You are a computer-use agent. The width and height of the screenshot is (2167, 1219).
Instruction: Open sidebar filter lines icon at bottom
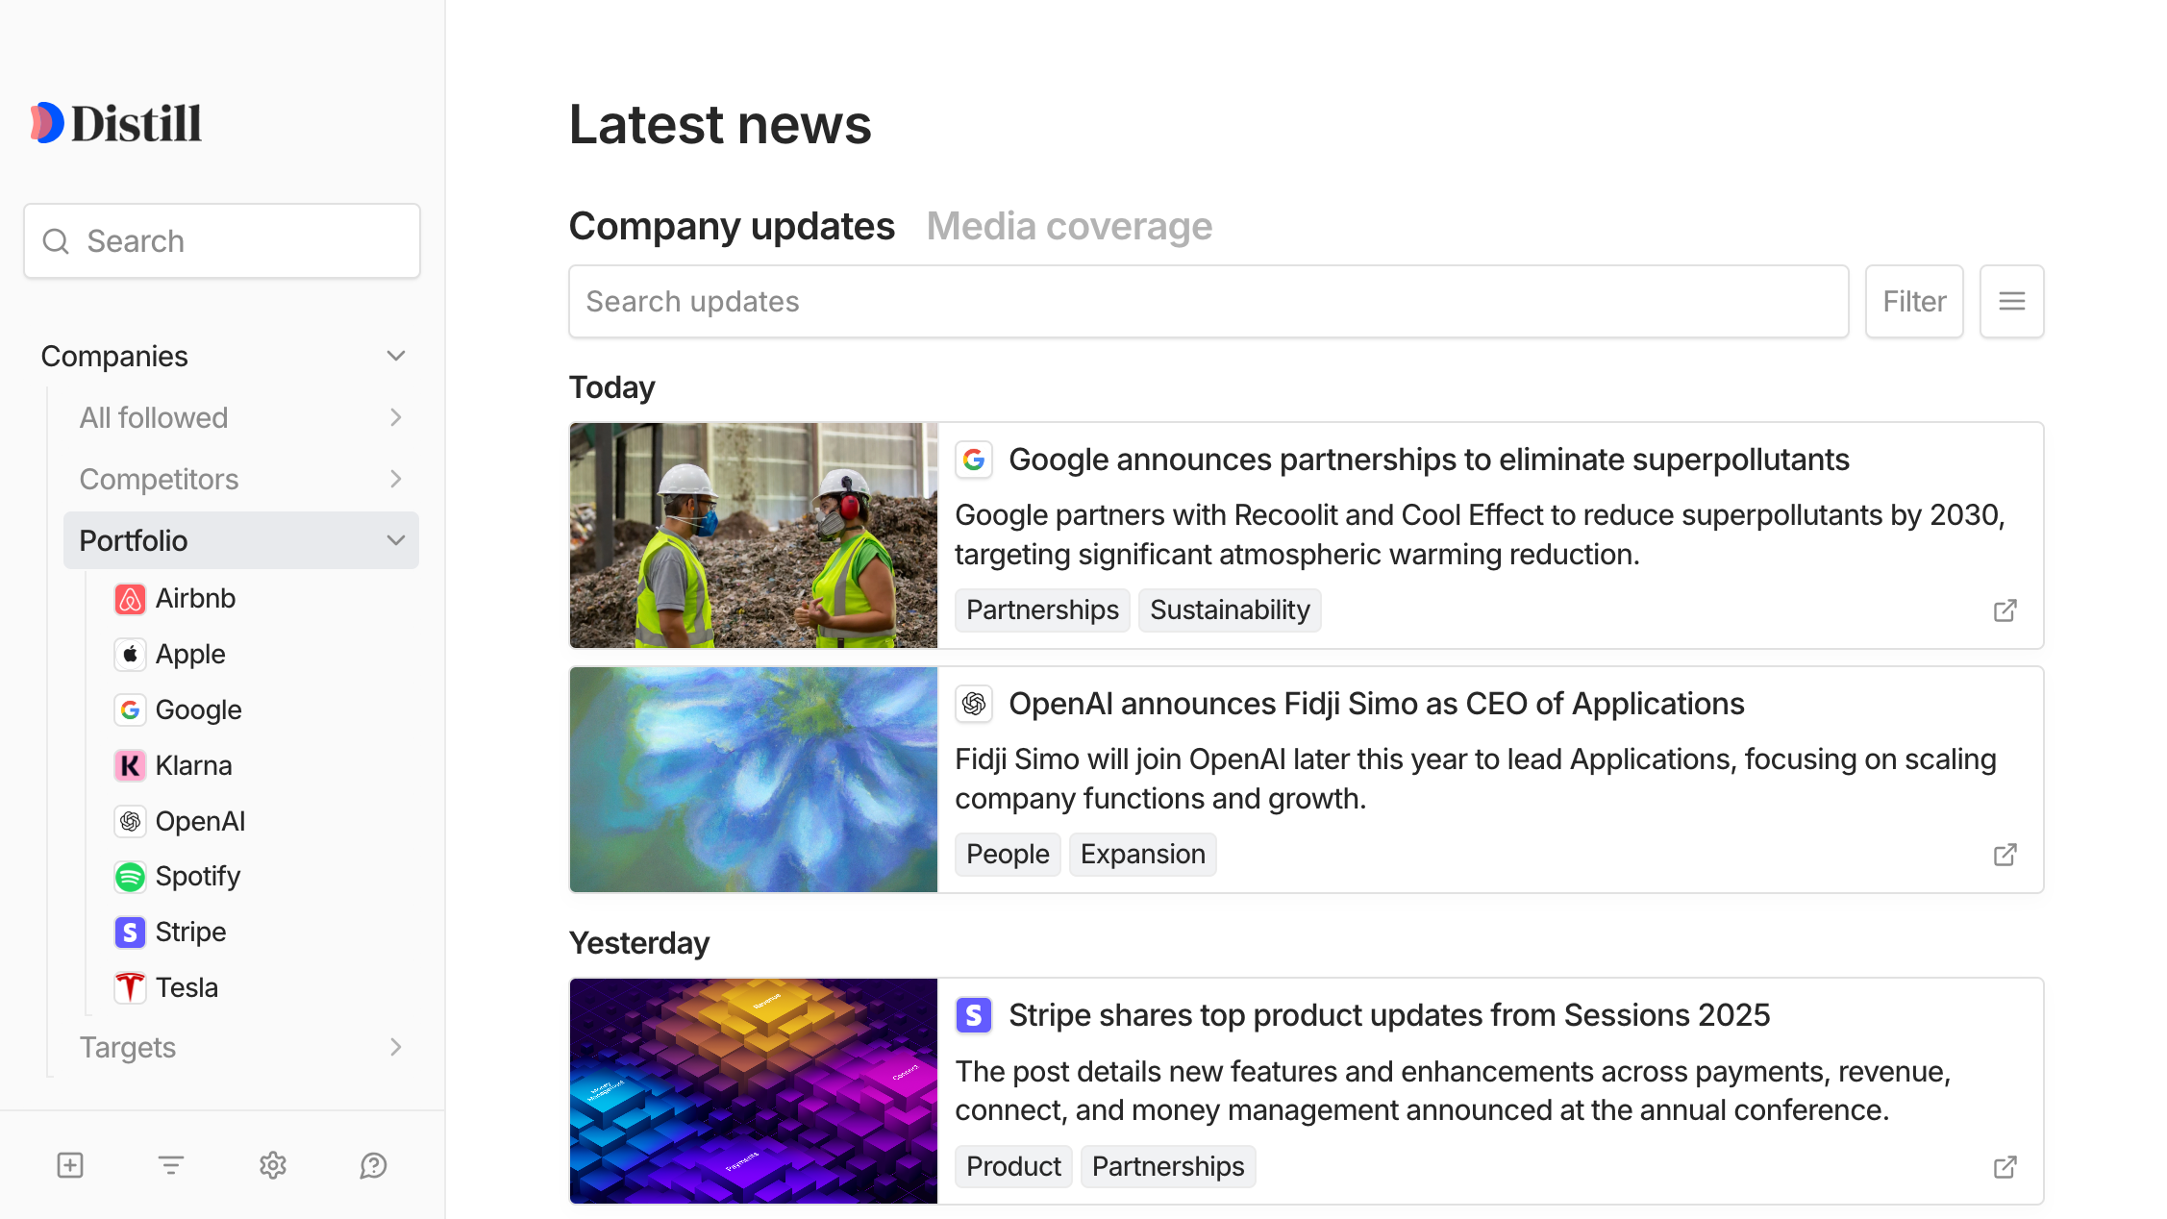pos(171,1165)
